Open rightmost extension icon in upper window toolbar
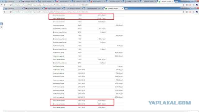 [197, 5]
